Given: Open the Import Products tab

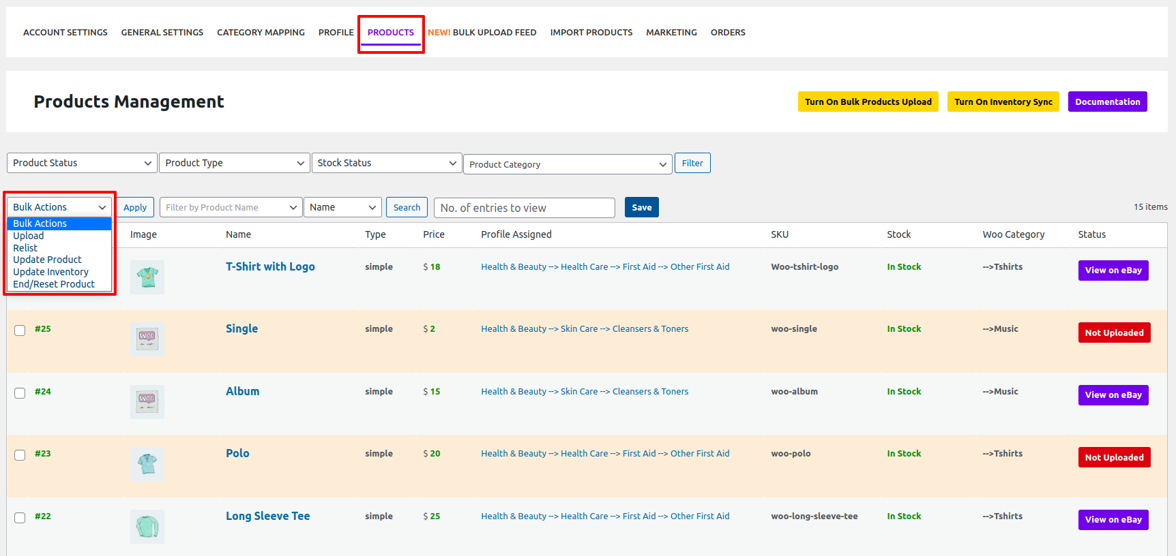Looking at the screenshot, I should [x=591, y=32].
